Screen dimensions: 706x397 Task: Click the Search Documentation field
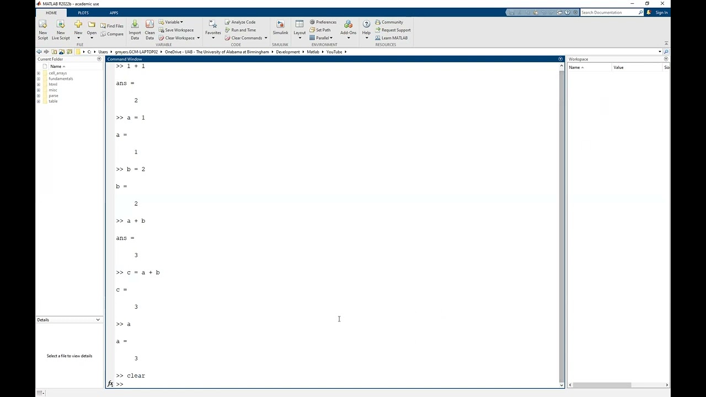(x=611, y=12)
